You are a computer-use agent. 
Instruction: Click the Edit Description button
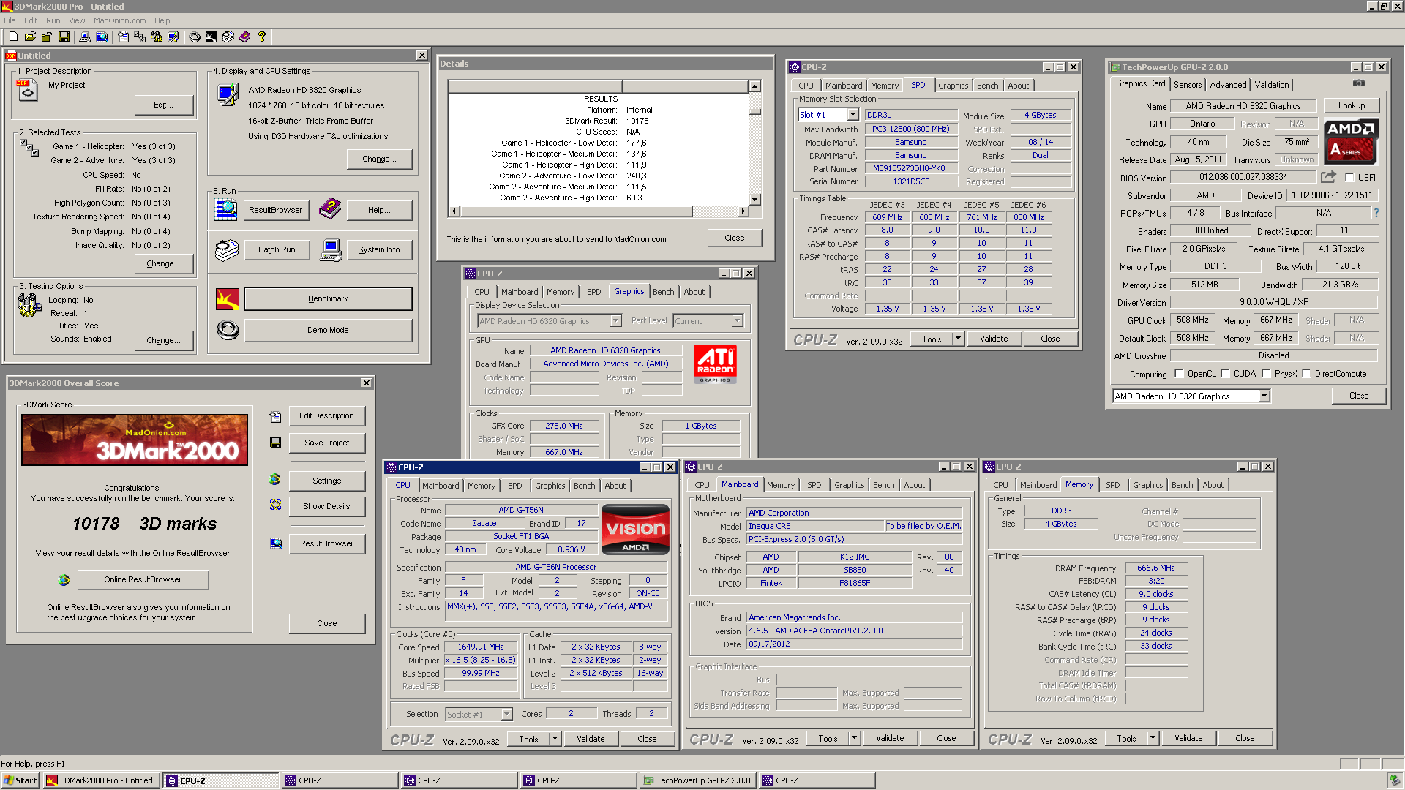(x=326, y=415)
